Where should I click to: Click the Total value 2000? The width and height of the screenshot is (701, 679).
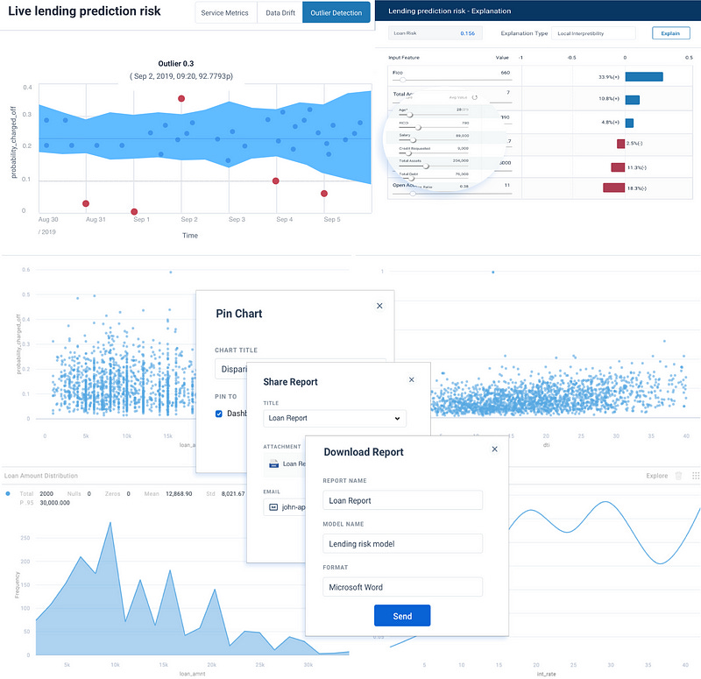click(x=46, y=493)
